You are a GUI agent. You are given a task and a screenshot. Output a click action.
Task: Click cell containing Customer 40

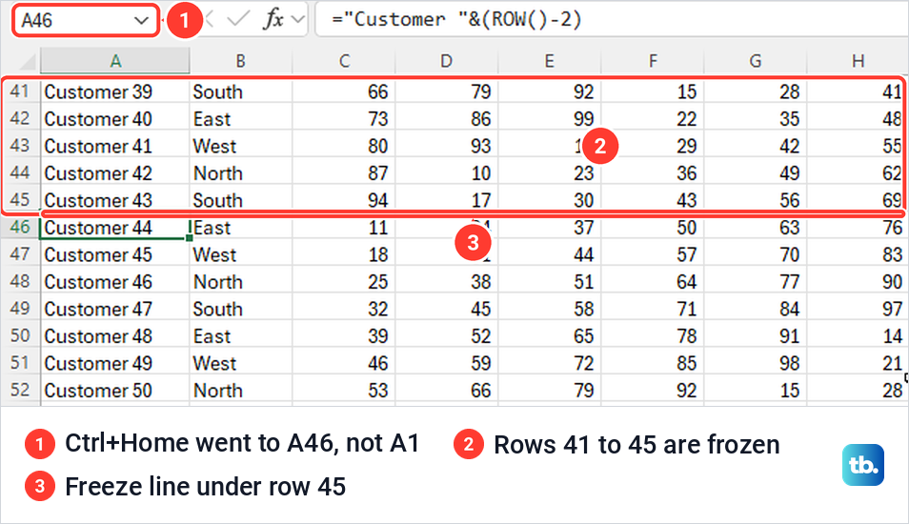(x=114, y=119)
